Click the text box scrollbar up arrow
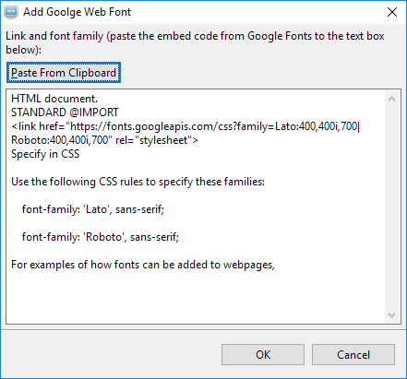 click(x=391, y=99)
